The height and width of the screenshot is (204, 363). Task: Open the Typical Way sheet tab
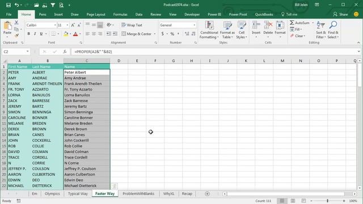click(78, 194)
